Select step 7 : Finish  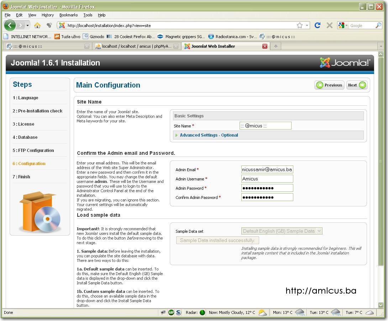pos(21,177)
